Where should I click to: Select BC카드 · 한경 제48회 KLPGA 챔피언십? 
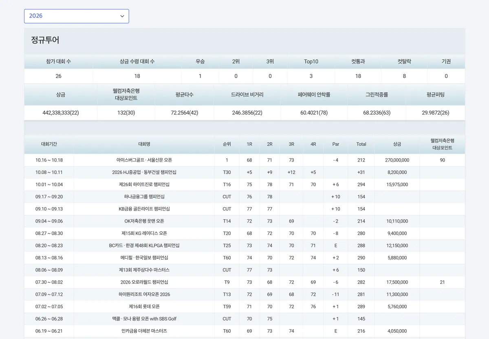tap(144, 246)
